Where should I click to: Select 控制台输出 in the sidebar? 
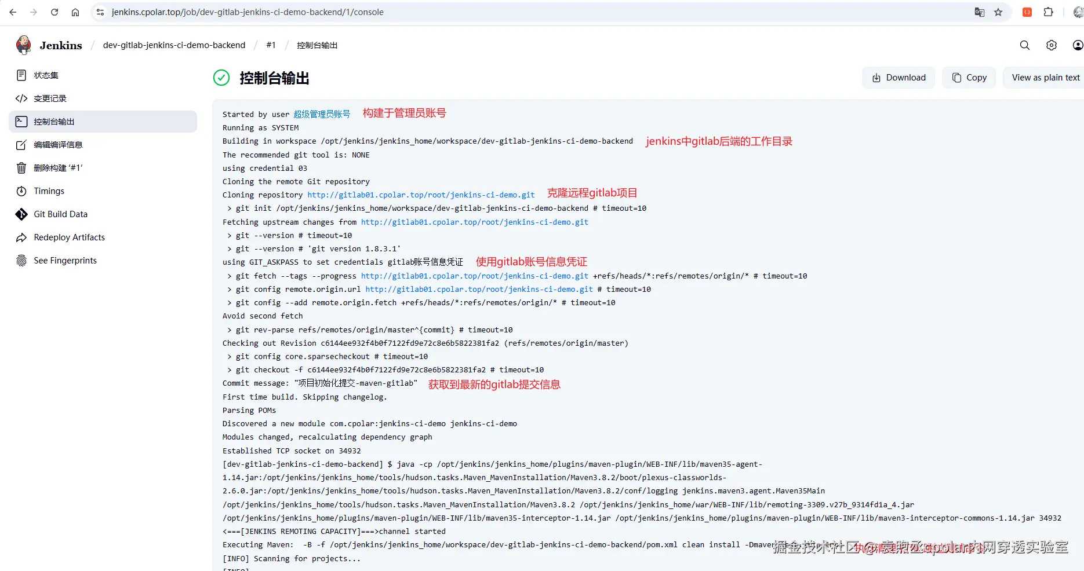[103, 122]
